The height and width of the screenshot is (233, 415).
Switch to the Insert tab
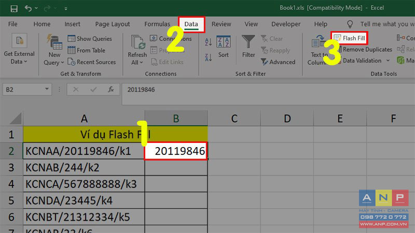pyautogui.click(x=72, y=24)
